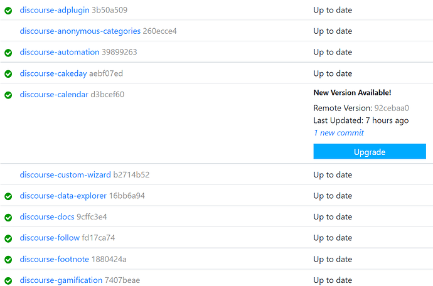Open the discourse-anonymous-categories link
The image size is (433, 286).
[x=80, y=31]
